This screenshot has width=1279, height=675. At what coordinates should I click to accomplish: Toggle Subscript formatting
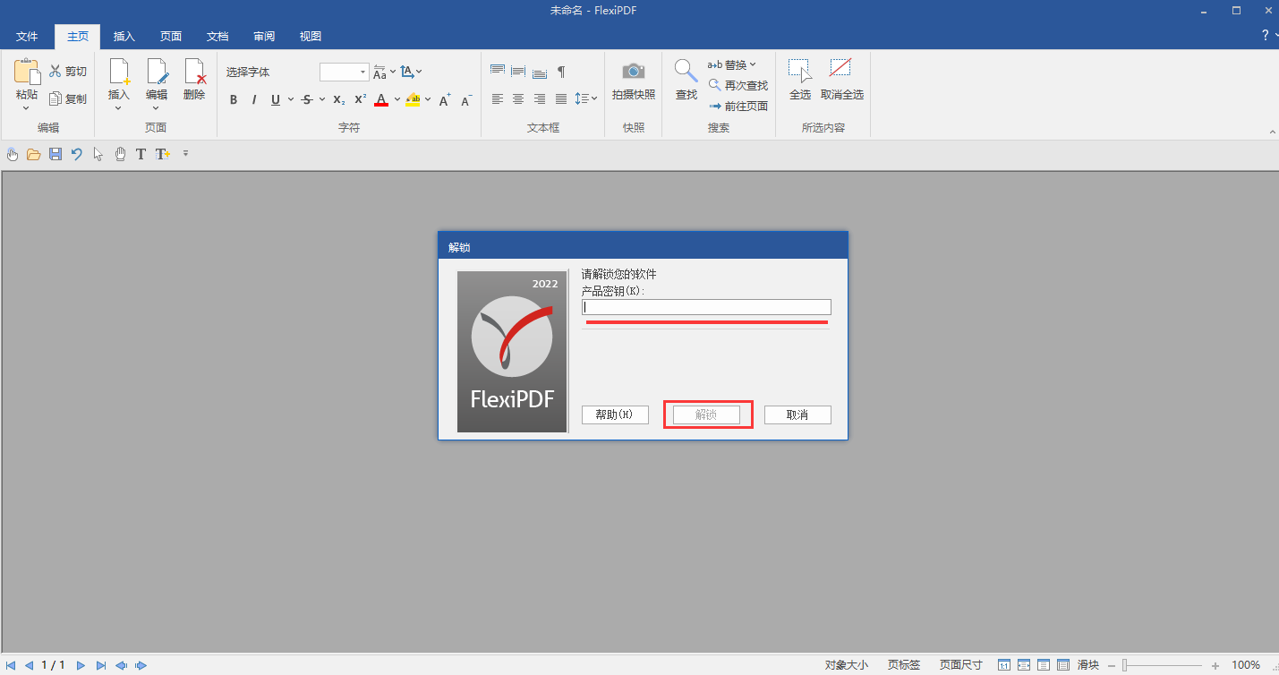click(338, 99)
